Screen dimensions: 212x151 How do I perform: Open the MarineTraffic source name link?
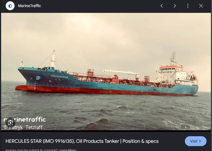[30, 6]
